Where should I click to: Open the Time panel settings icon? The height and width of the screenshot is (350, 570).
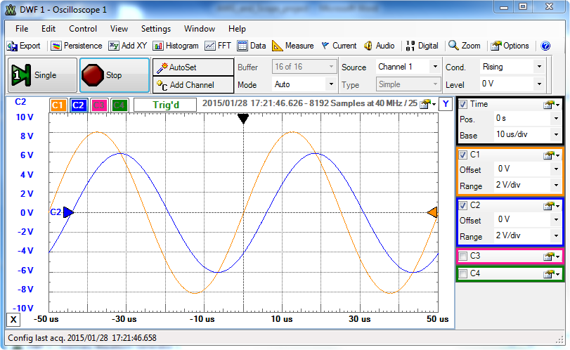tap(551, 105)
